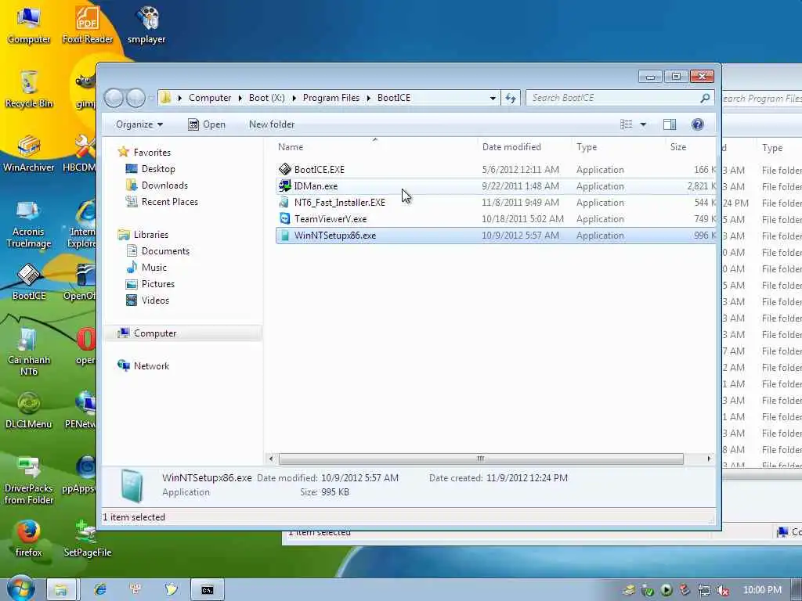The image size is (802, 601).
Task: Open Pictures library in sidebar
Action: [157, 283]
